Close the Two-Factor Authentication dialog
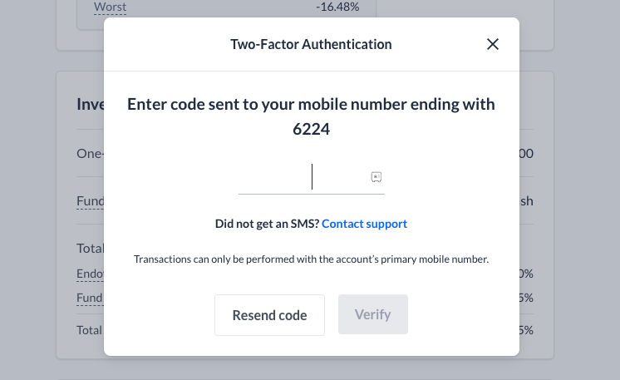This screenshot has width=620, height=380. 492,44
